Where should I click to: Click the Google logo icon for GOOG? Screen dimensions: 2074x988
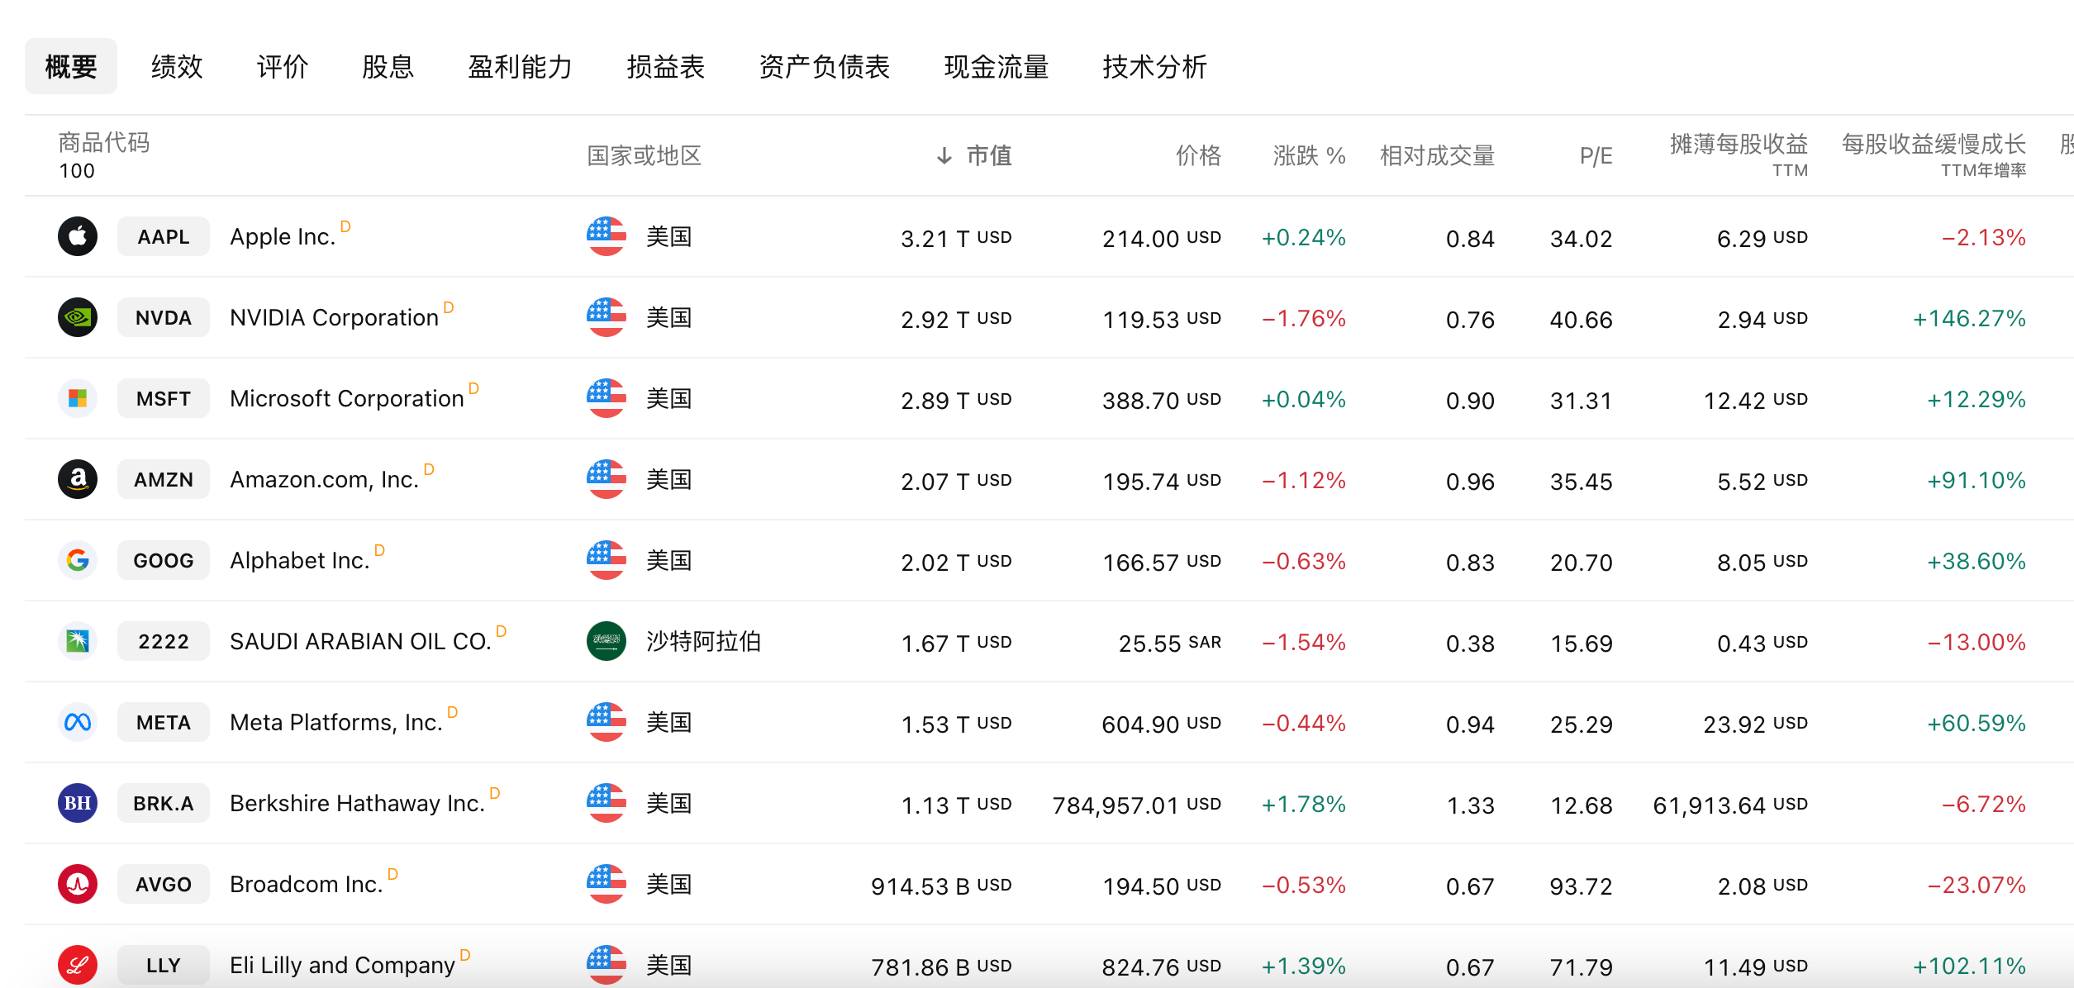78,561
